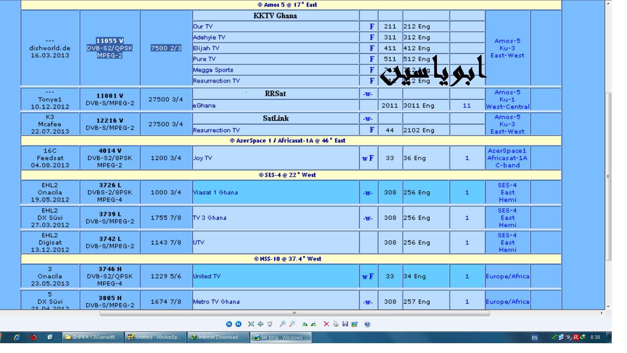
Task: Click the highlighted '11055 V' frequency
Action: point(110,41)
